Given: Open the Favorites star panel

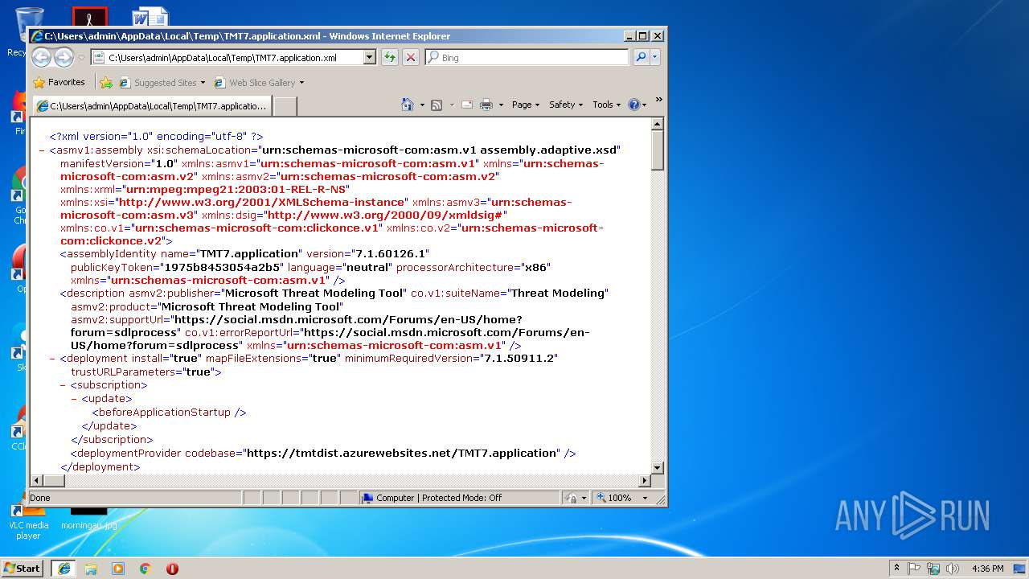Looking at the screenshot, I should tap(59, 82).
